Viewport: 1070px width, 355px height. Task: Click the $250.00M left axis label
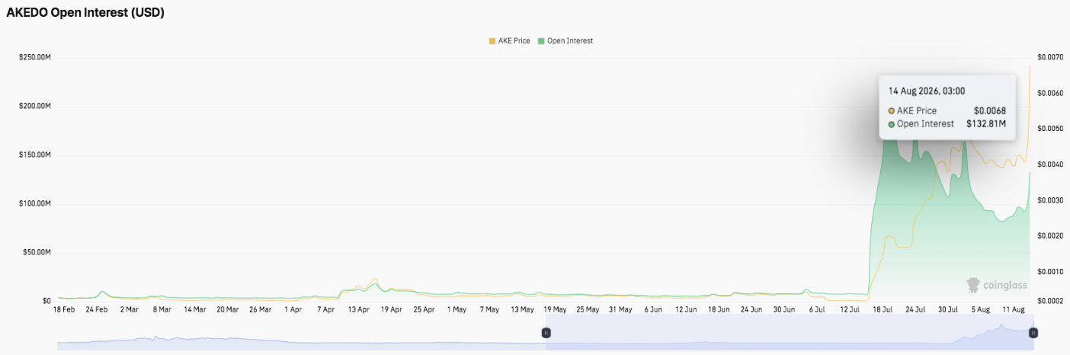pyautogui.click(x=35, y=58)
